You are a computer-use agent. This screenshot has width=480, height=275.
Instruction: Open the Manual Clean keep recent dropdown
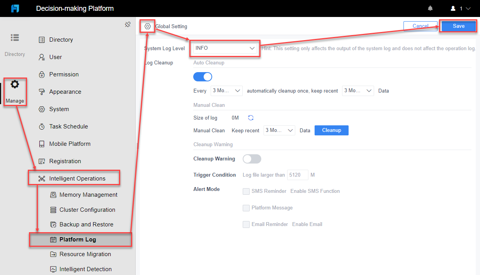279,130
